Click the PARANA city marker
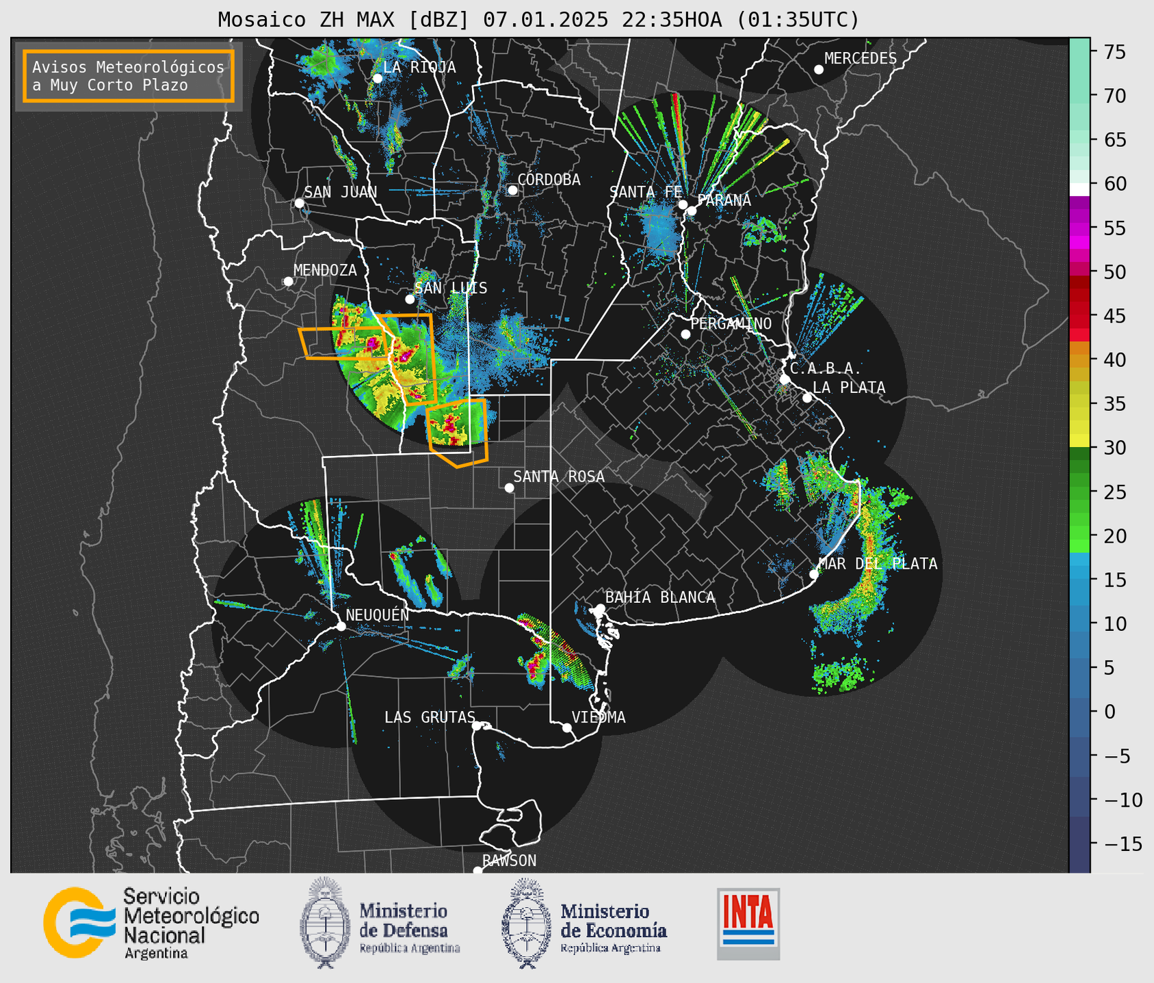 [x=692, y=211]
